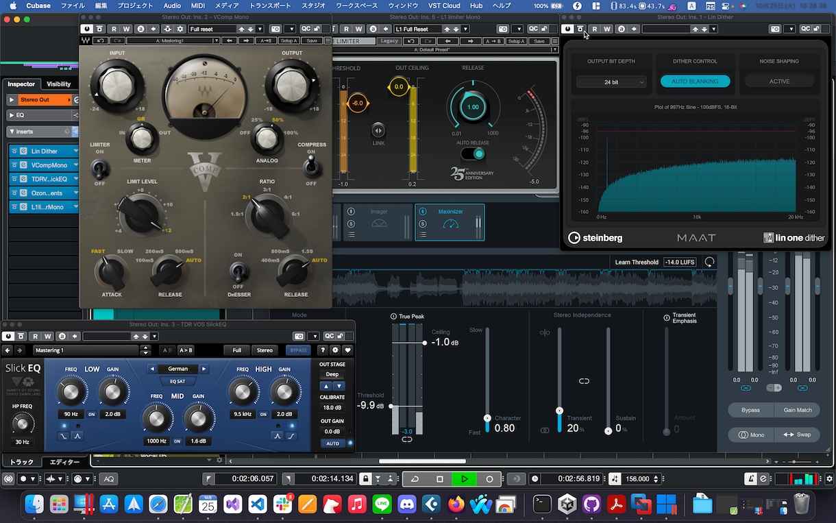Open Discord from the Dock
The width and height of the screenshot is (836, 523).
406,504
